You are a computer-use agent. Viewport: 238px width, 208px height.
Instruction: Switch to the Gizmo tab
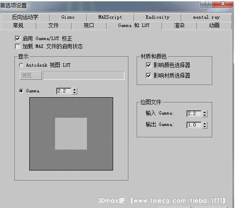[x=68, y=17]
